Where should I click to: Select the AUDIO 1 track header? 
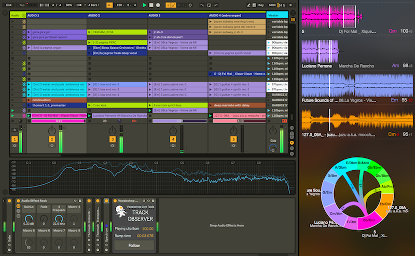tap(57, 16)
